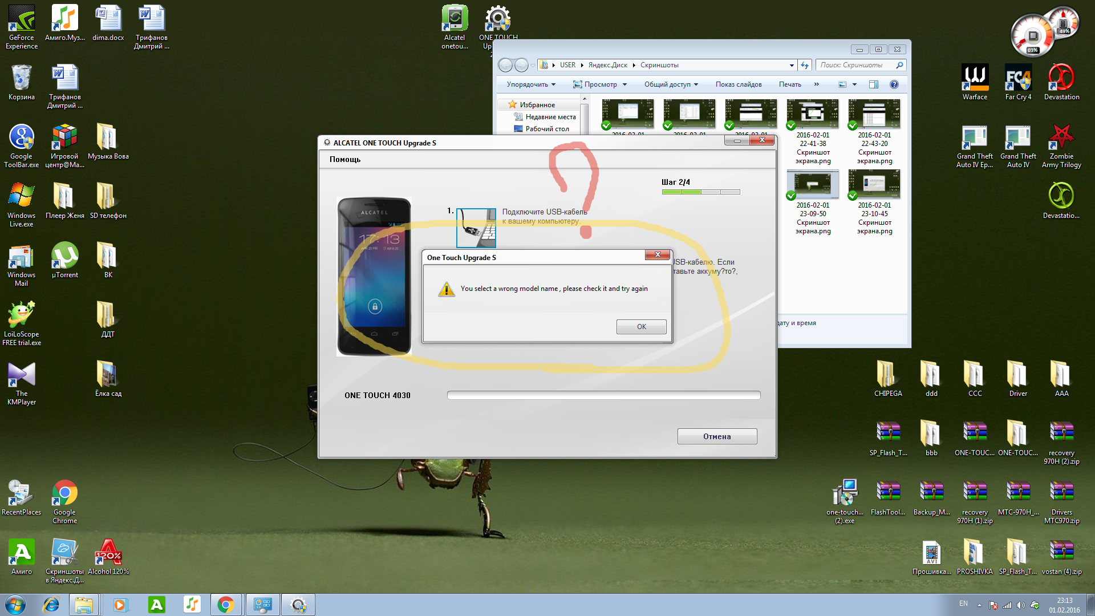Viewport: 1095px width, 616px height.
Task: Open the address bar history dropdown arrow
Action: point(792,65)
